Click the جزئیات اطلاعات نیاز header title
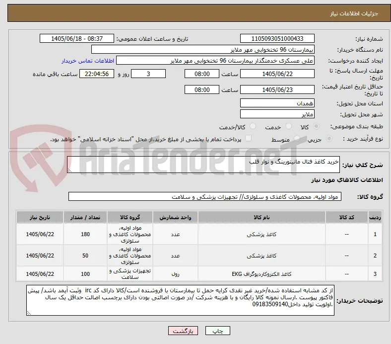This screenshot has width=391, height=344. [354, 13]
